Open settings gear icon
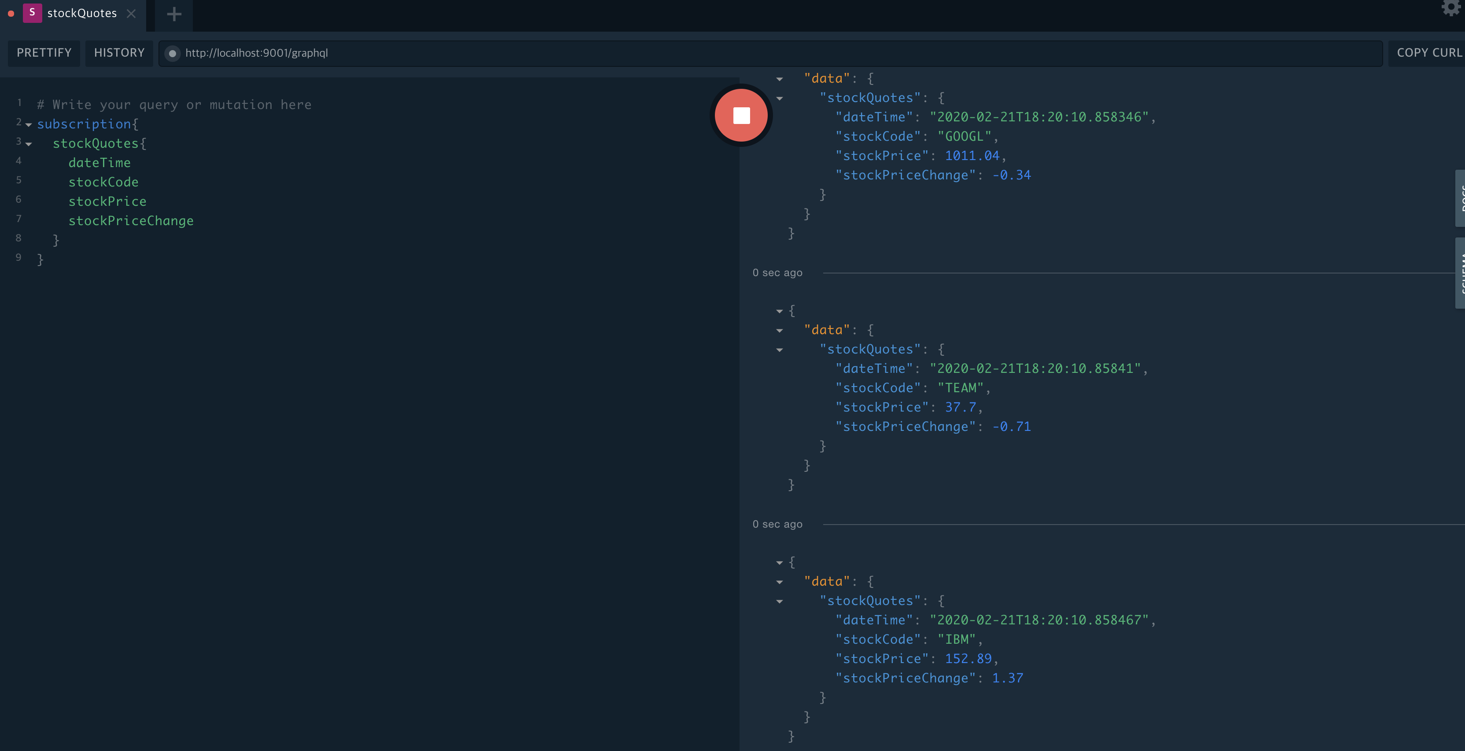This screenshot has height=751, width=1465. [x=1451, y=7]
